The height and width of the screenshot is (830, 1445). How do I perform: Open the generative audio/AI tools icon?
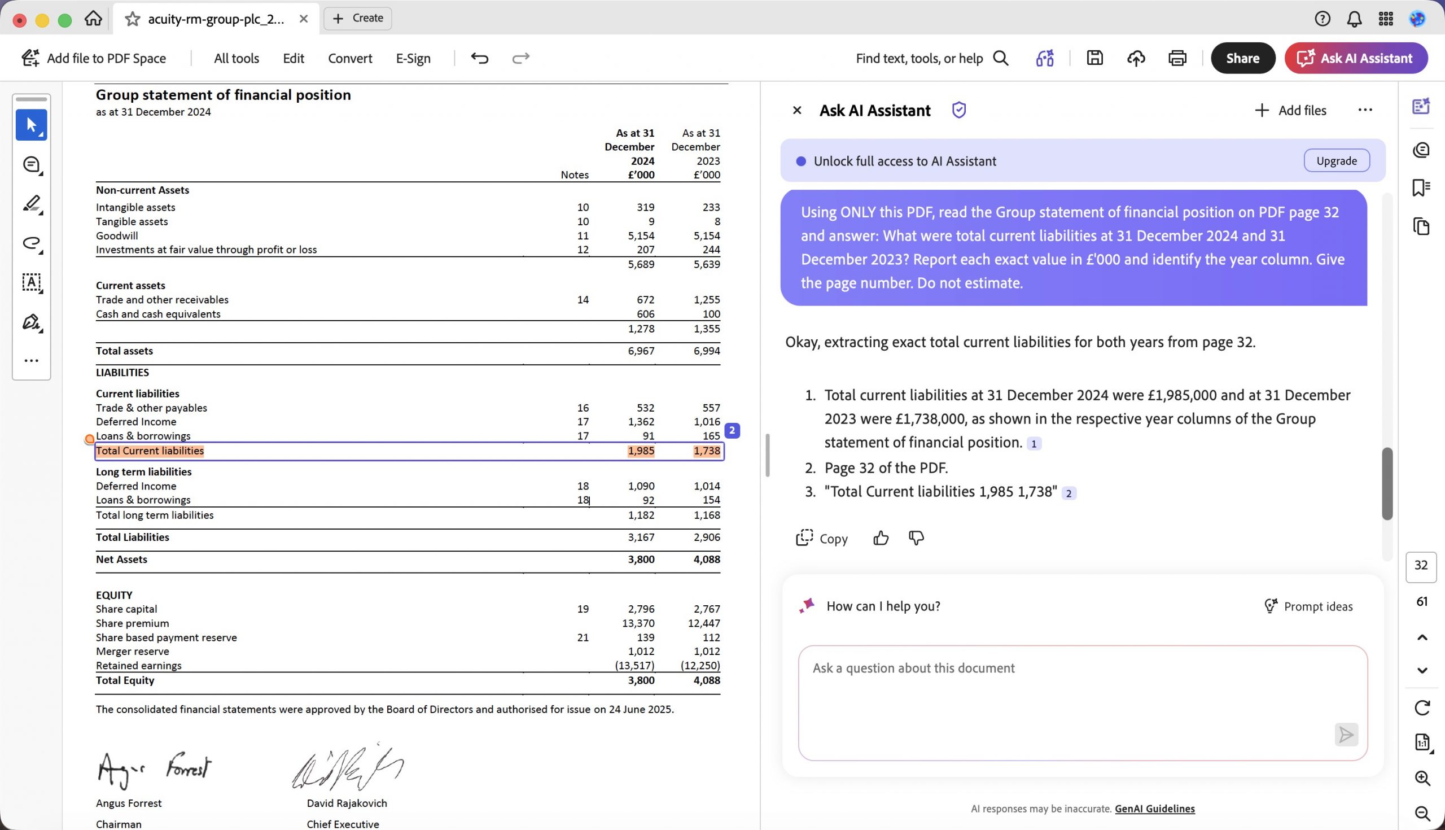(1044, 58)
